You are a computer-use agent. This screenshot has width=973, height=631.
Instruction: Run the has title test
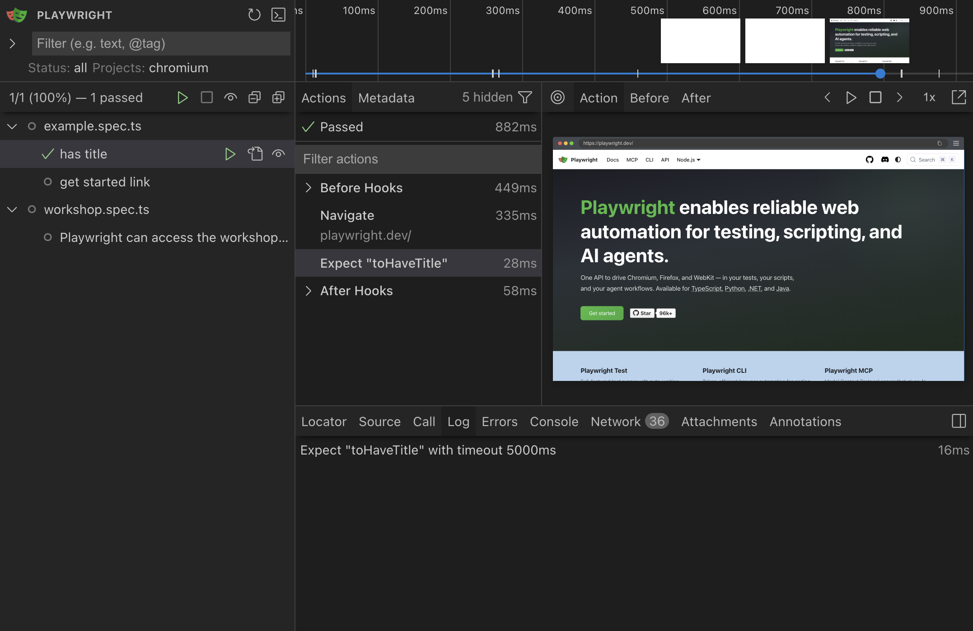coord(230,154)
